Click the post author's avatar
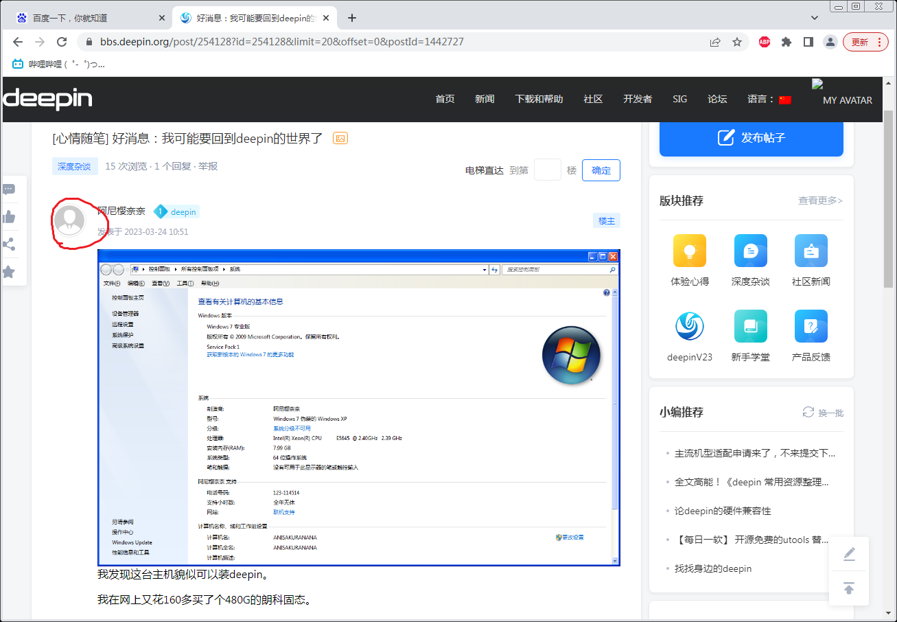The height and width of the screenshot is (622, 897). (69, 220)
